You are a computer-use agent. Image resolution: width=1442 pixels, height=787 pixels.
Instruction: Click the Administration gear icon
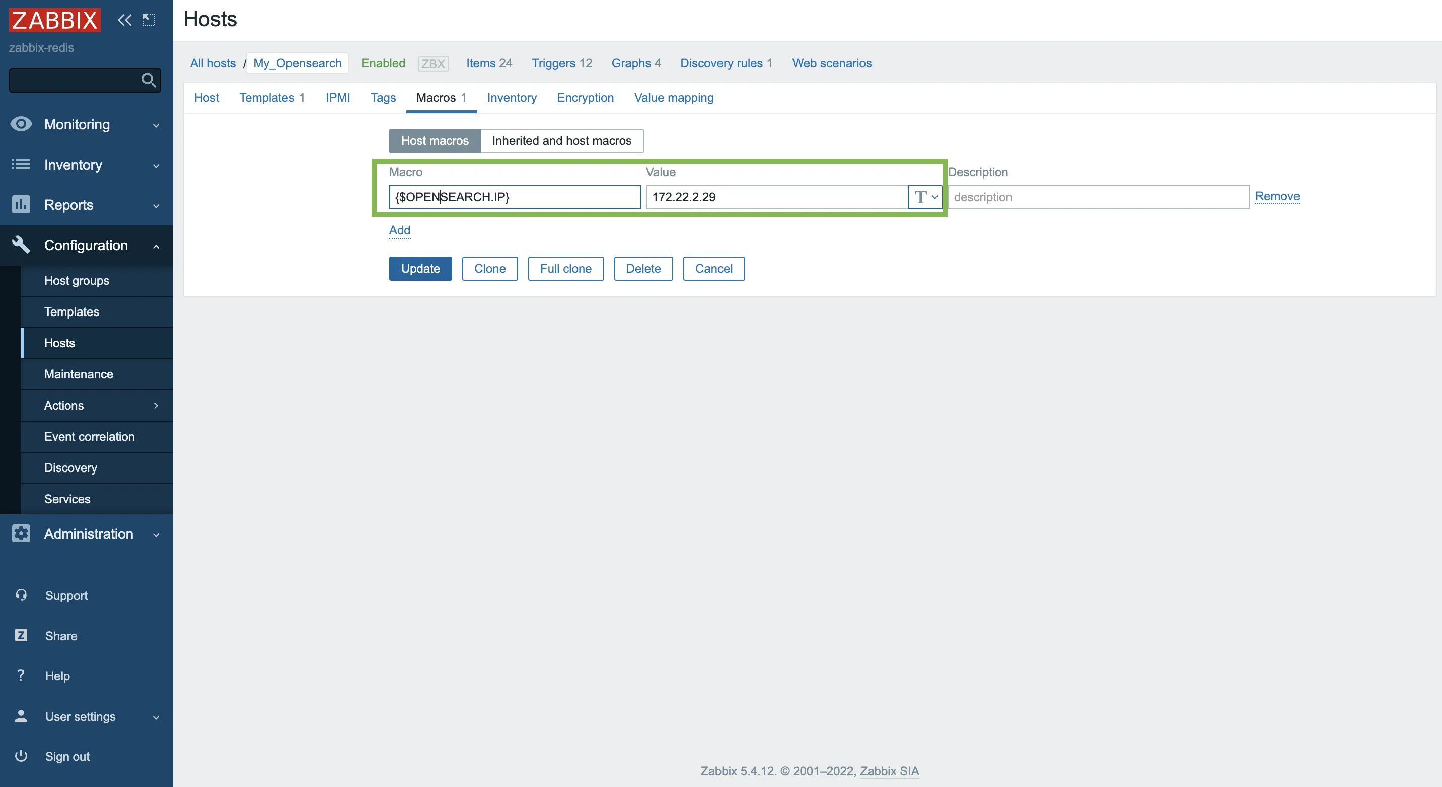pyautogui.click(x=21, y=533)
